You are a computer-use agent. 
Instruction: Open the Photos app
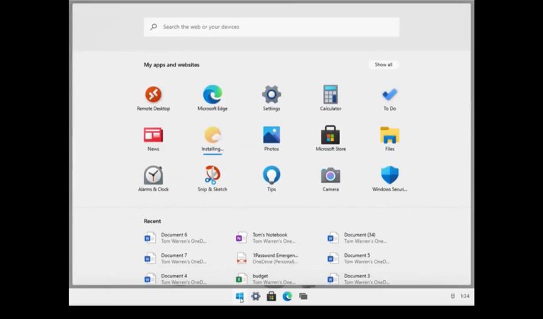(x=271, y=135)
